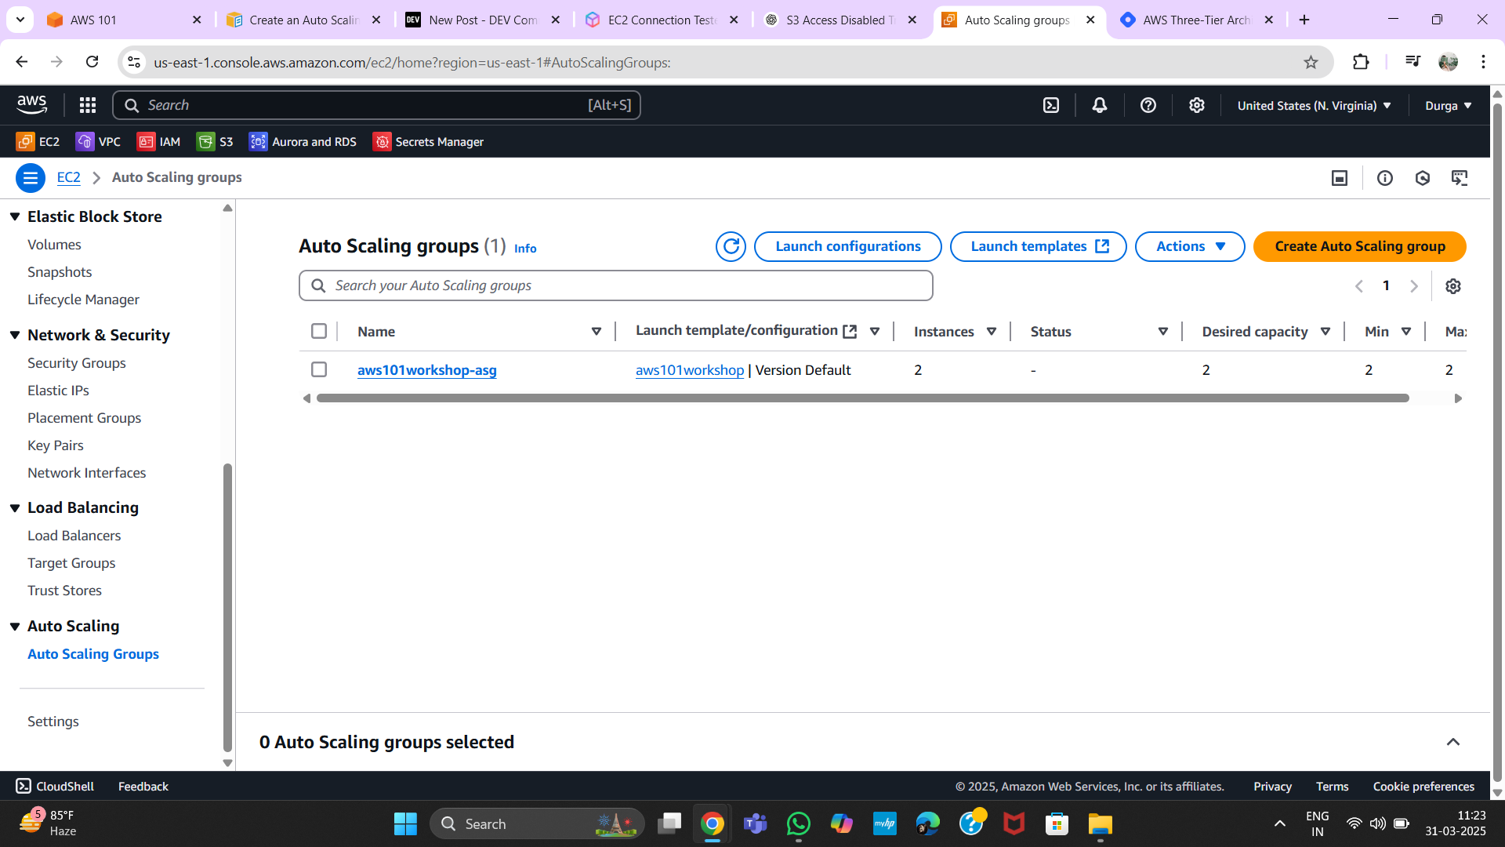The height and width of the screenshot is (847, 1505).
Task: Bookmark this page with the star icon
Action: point(1311,62)
